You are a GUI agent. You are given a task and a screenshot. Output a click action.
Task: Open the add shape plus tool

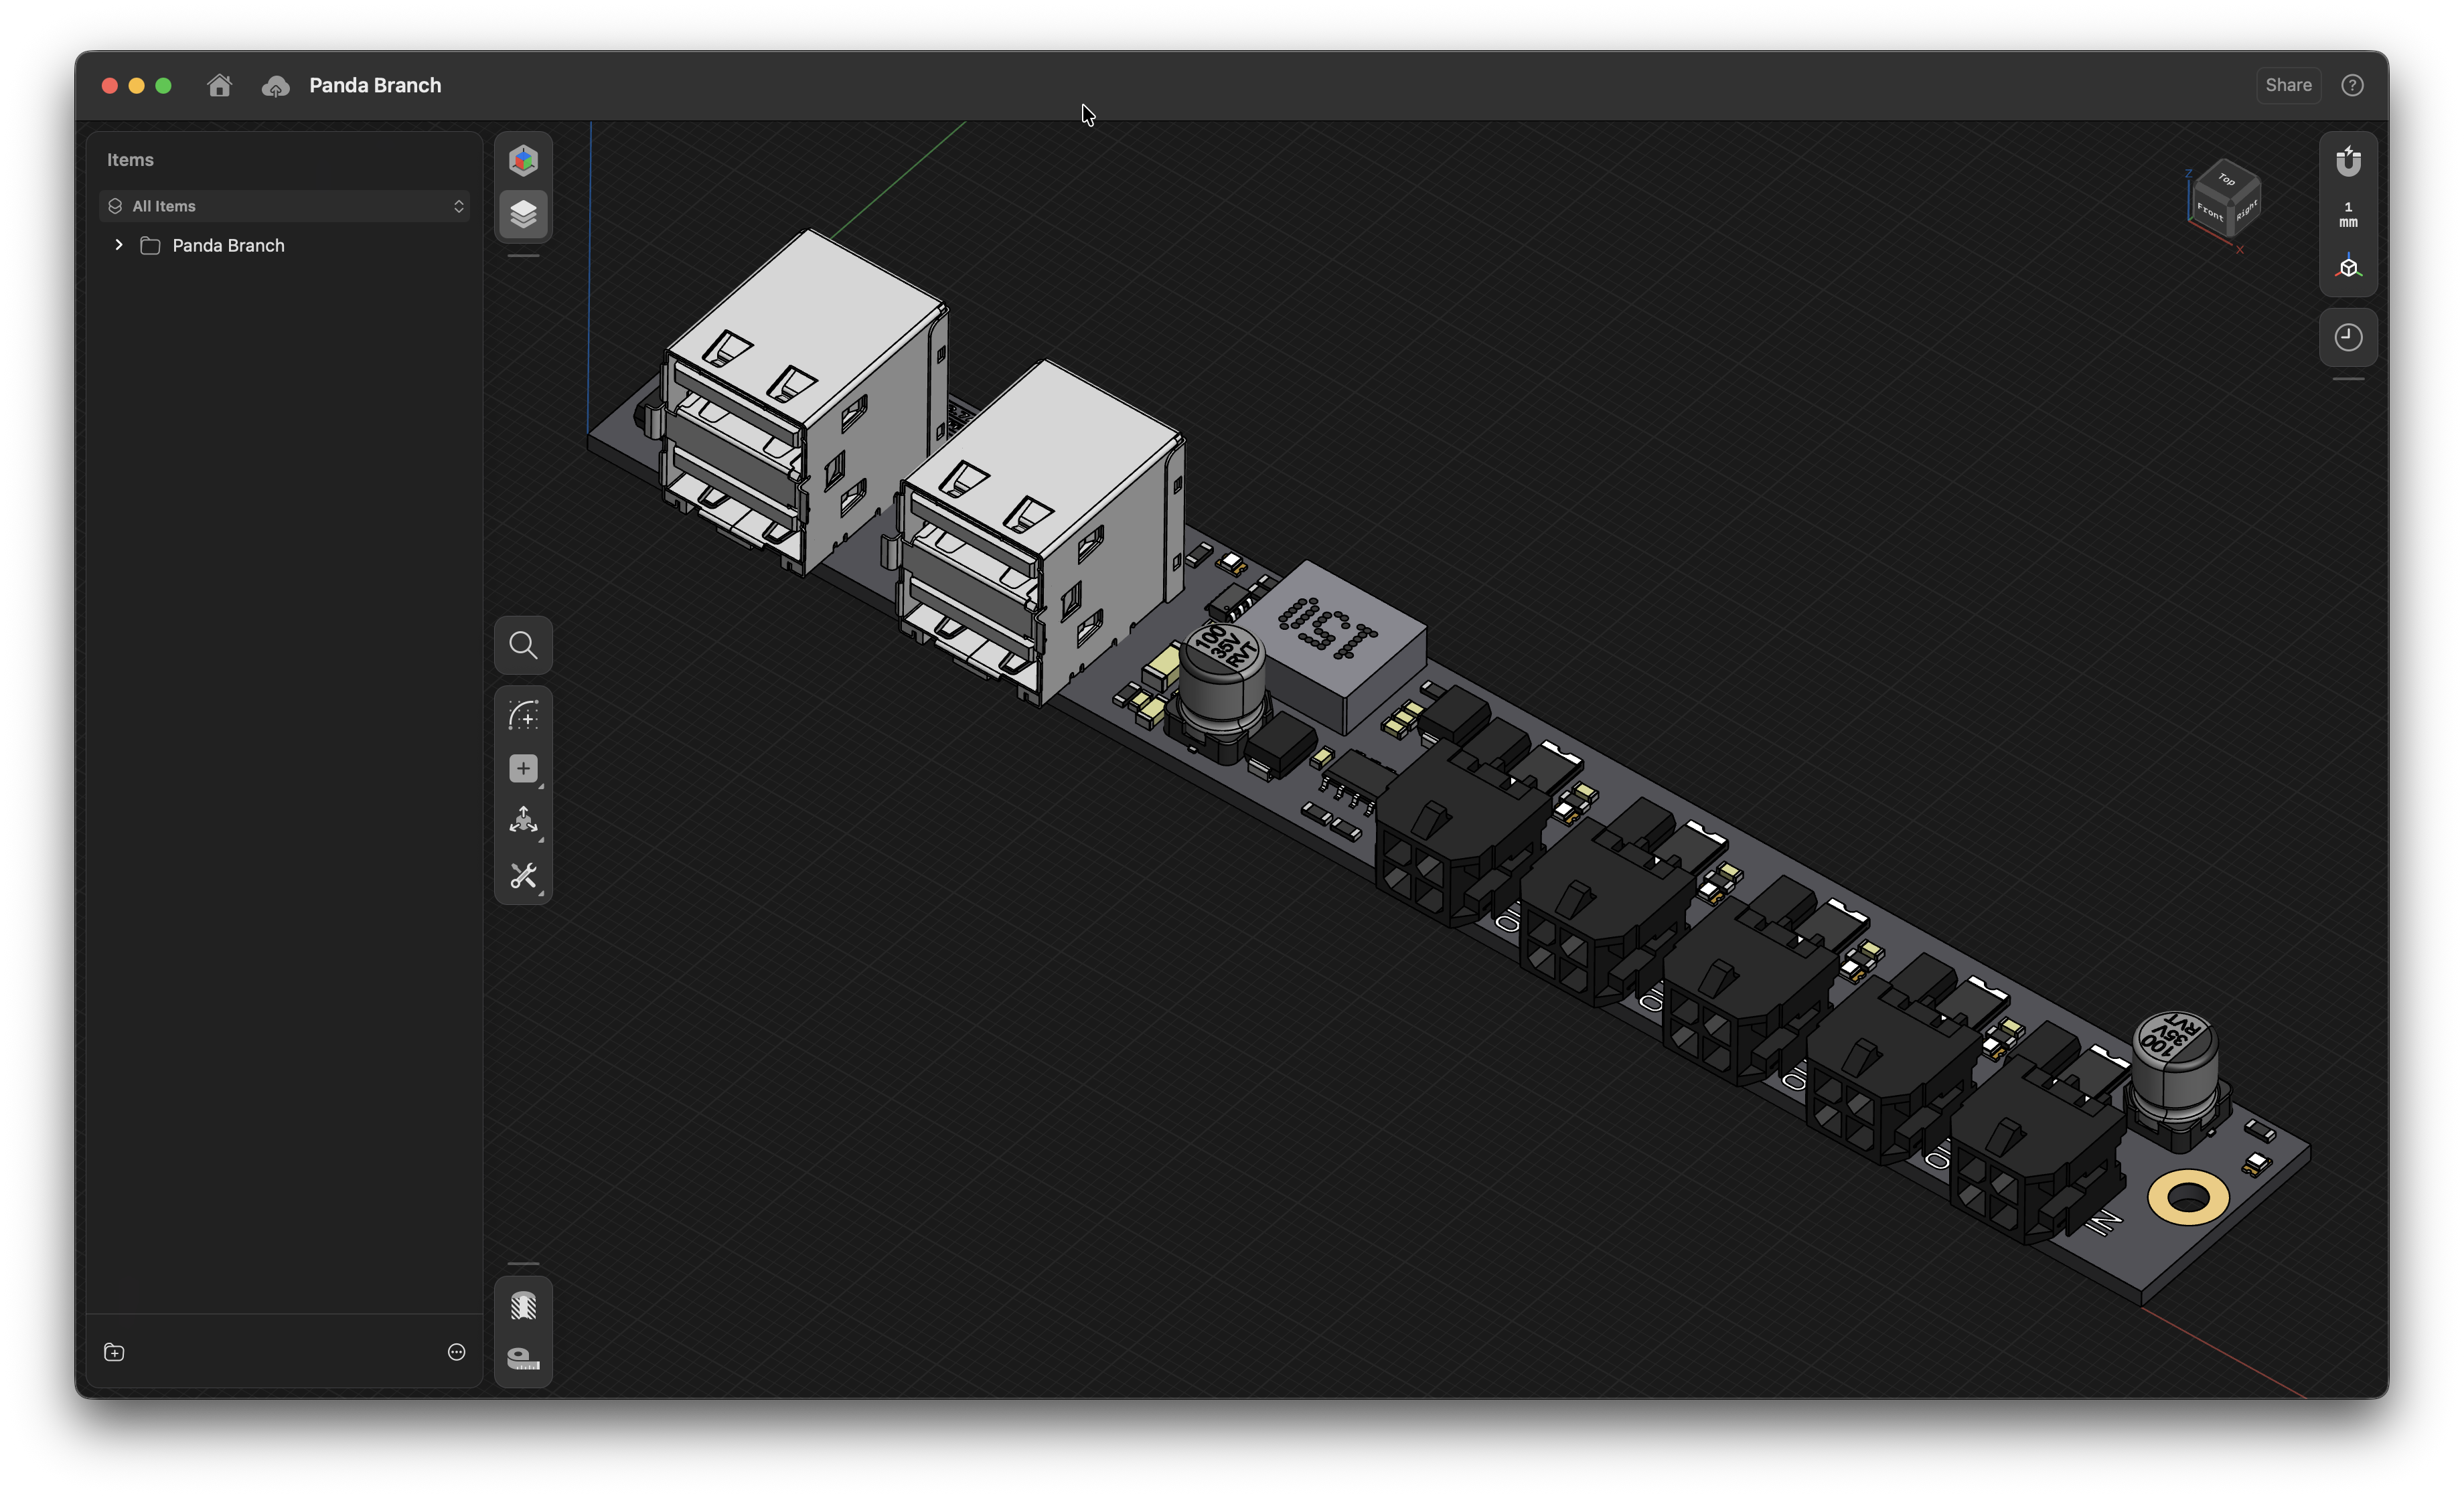click(x=523, y=768)
